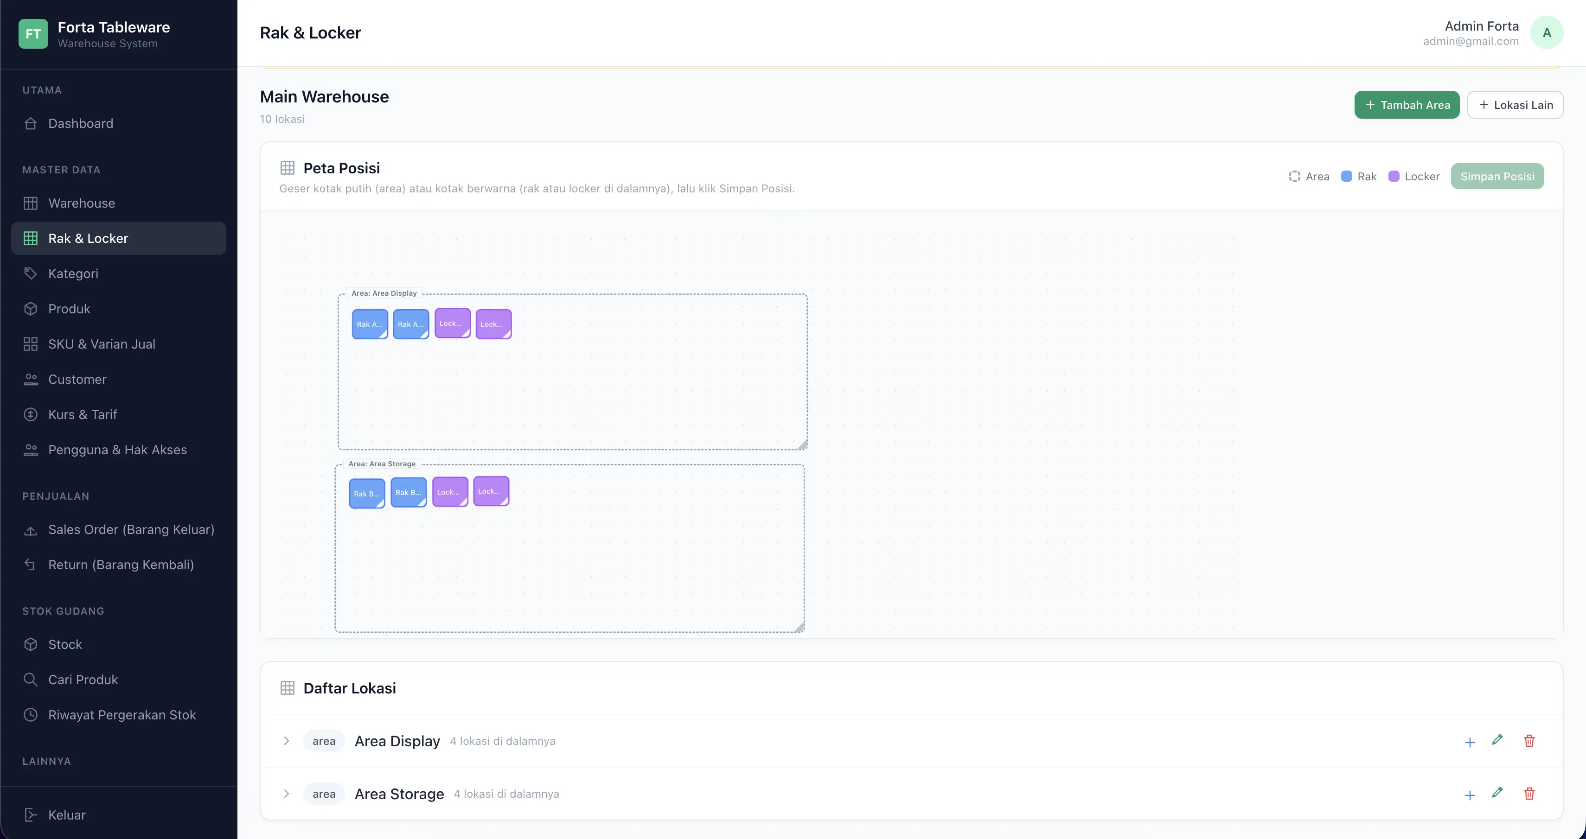This screenshot has height=839, width=1586.
Task: Click the Keluar logout icon
Action: point(31,815)
